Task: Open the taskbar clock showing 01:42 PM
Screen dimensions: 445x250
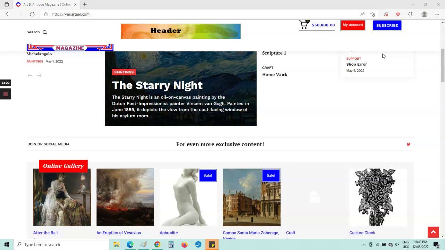Action: (x=420, y=244)
